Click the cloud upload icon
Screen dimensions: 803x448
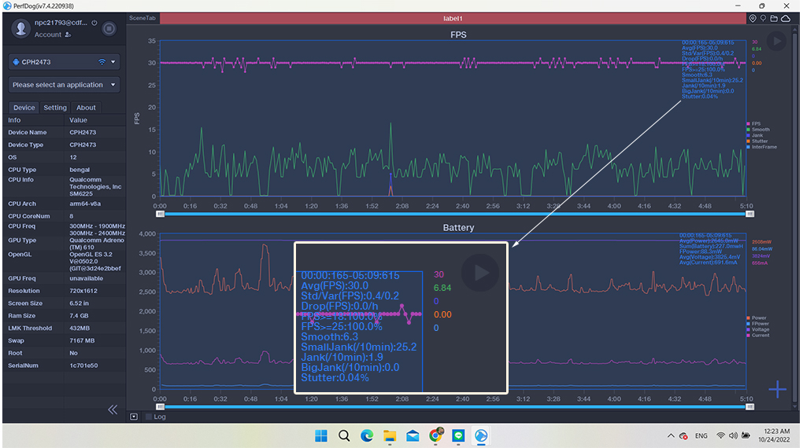pos(786,18)
